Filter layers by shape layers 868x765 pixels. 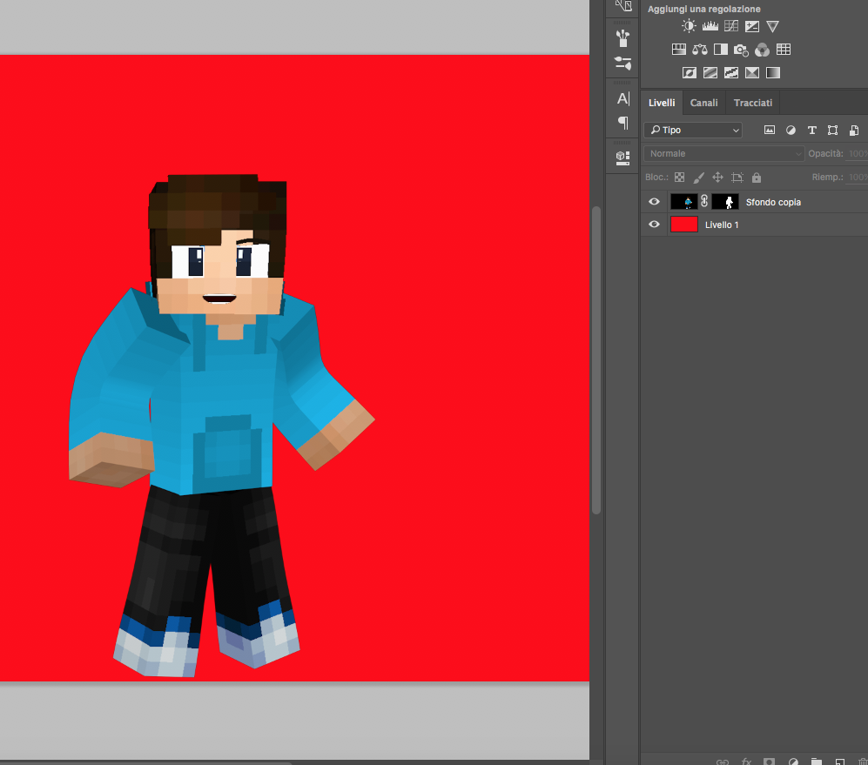832,130
